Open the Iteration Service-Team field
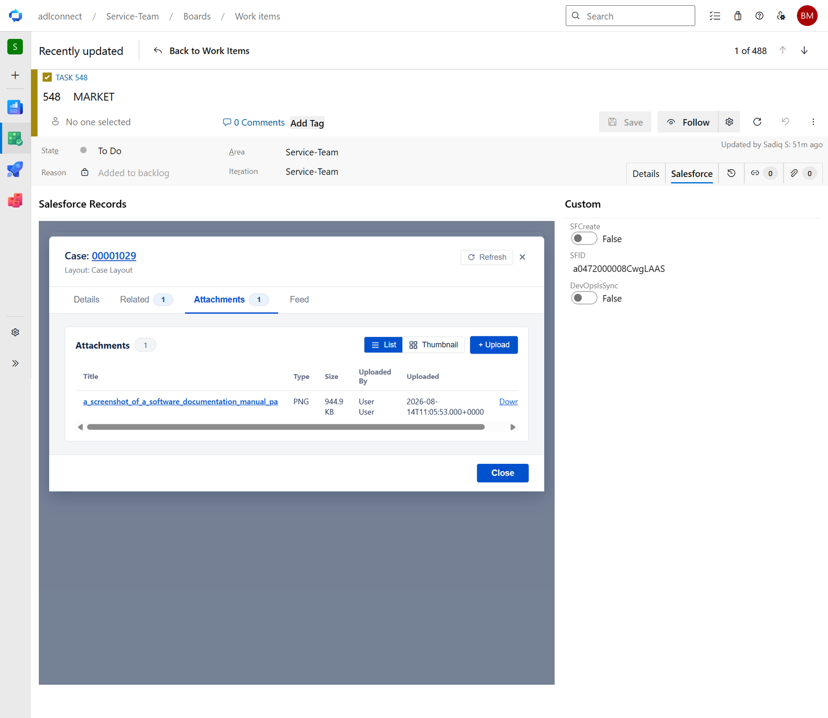Viewport: 828px width, 718px height. [312, 172]
